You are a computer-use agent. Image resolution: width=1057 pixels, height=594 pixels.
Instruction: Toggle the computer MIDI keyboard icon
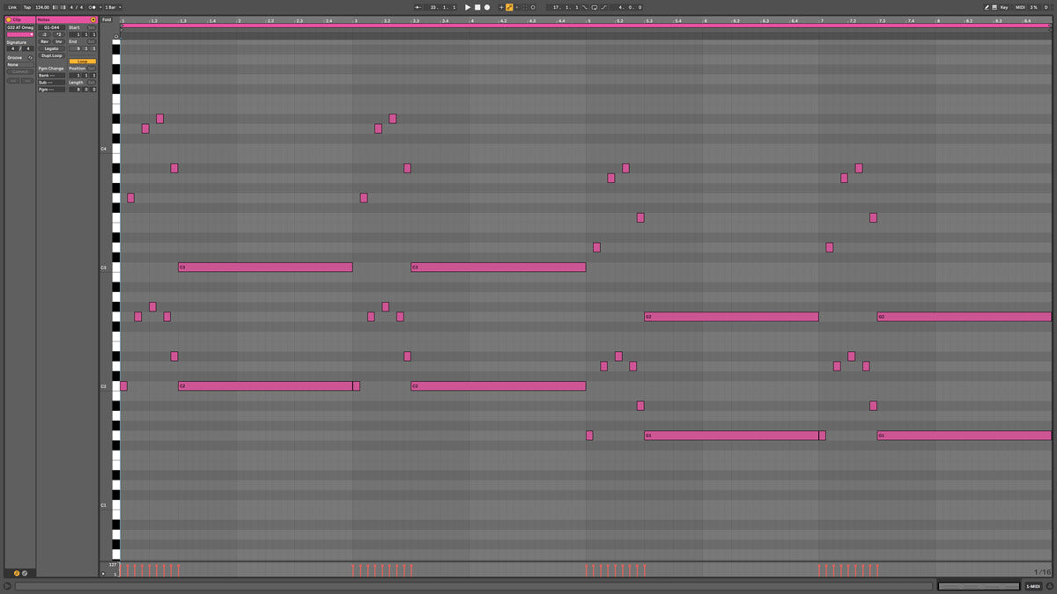(x=994, y=7)
